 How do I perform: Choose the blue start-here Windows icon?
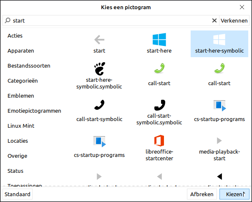[x=159, y=40]
